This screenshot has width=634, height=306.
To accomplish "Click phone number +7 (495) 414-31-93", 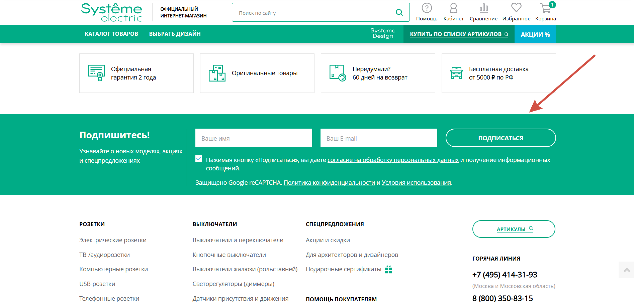I will click(x=505, y=275).
